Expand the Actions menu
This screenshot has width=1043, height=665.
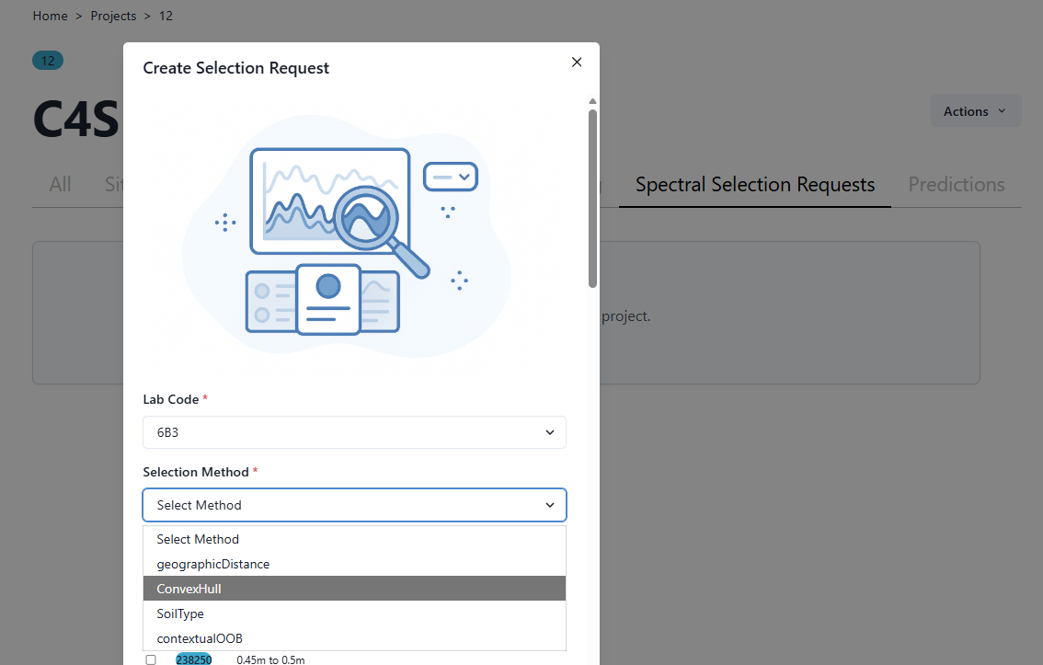point(975,111)
